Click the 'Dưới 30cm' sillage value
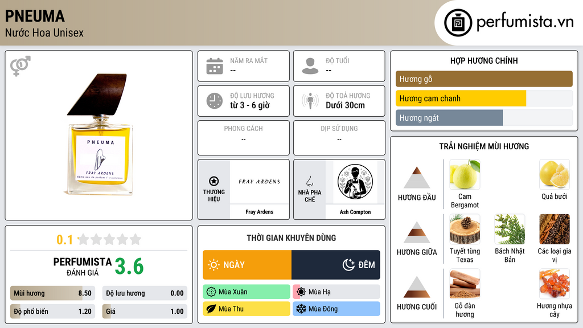The height and width of the screenshot is (328, 583). 346,105
